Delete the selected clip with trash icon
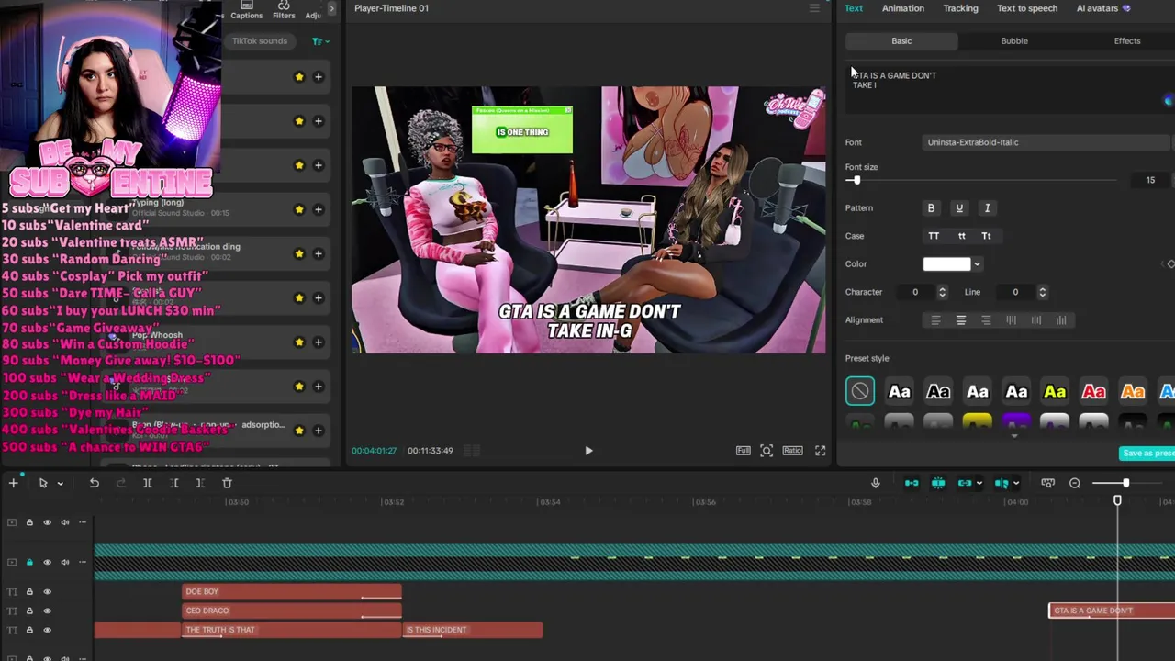This screenshot has width=1175, height=661. click(227, 483)
